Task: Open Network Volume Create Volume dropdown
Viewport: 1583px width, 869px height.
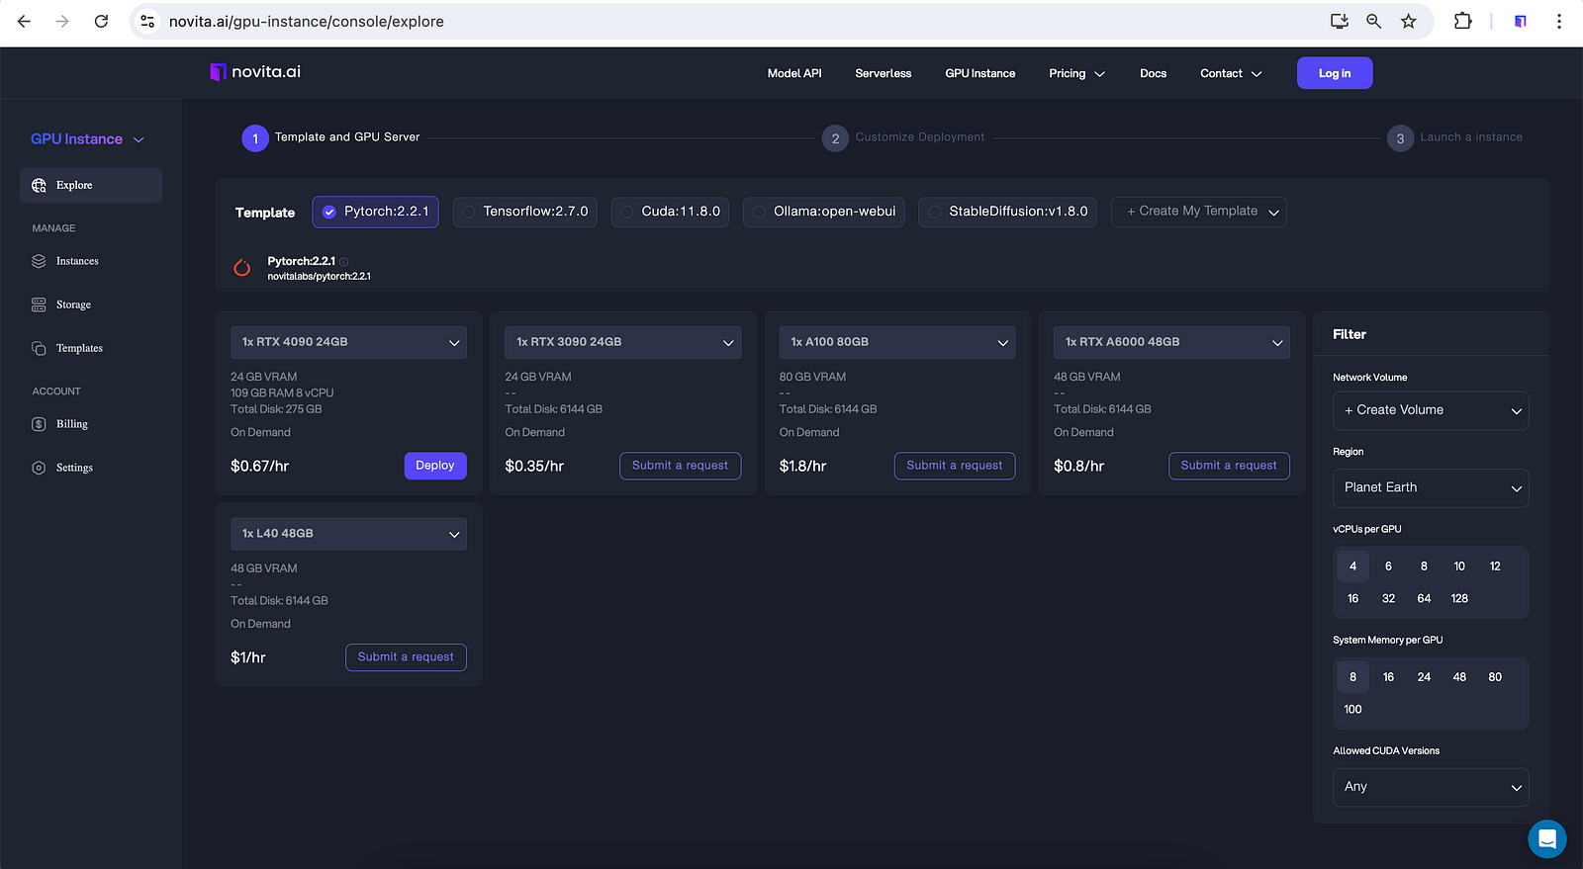Action: pos(1431,410)
